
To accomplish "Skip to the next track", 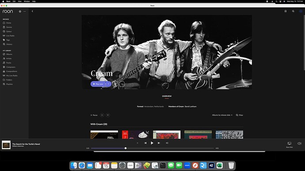I will (159, 143).
